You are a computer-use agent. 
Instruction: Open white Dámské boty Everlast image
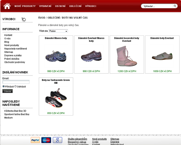(x=162, y=56)
